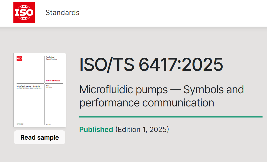Click the green divider line under title
Image resolution: width=267 pixels, height=162 pixels.
(171, 117)
